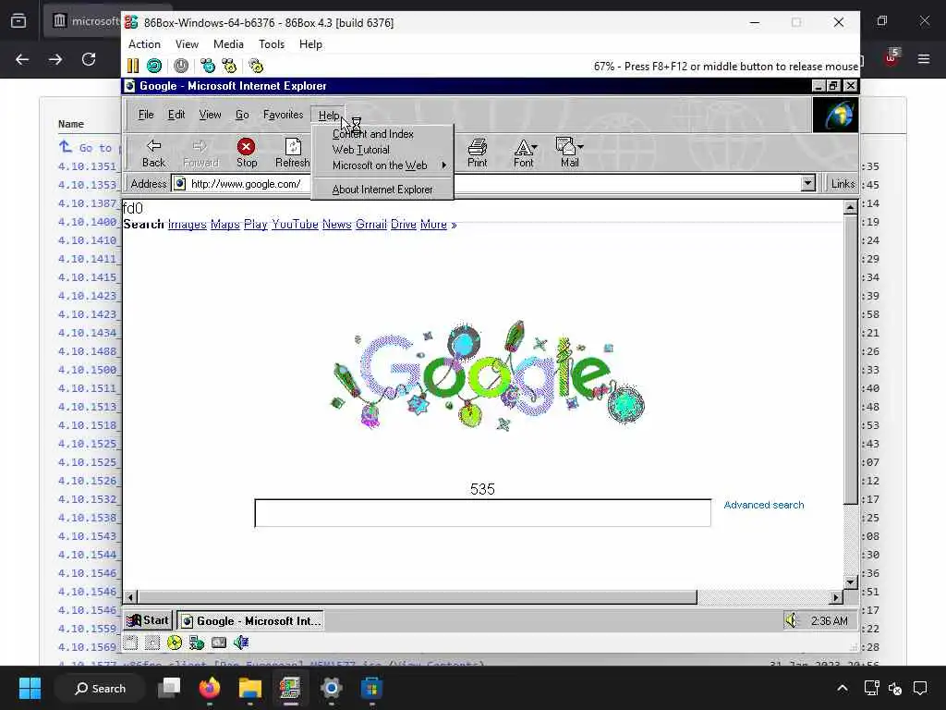Viewport: 946px width, 710px height.
Task: Open the address bar dropdown arrow
Action: pyautogui.click(x=807, y=183)
